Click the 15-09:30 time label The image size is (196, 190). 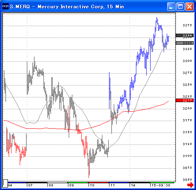tap(161, 185)
